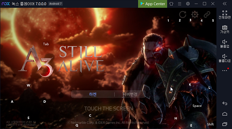Viewport: 232px width, 129px height.
Task: Click the Netmarble Corp. copyright text
Action: click(x=108, y=122)
